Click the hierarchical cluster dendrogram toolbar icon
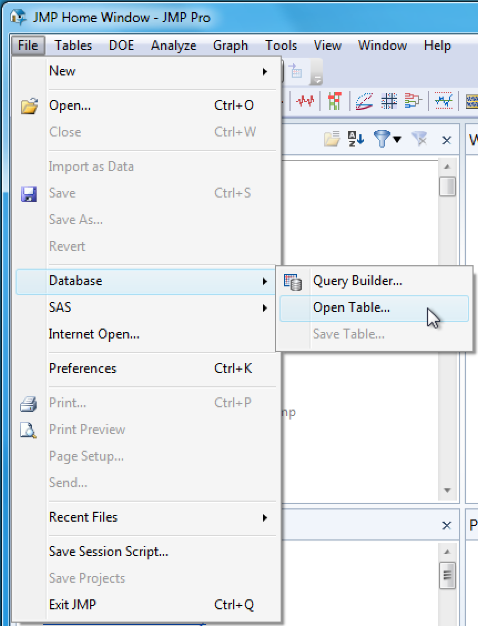Image resolution: width=478 pixels, height=626 pixels. click(413, 101)
